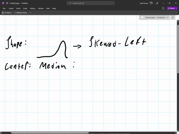Switch to the History tab
Viewport: 179px width, 134px height.
pos(33,9)
